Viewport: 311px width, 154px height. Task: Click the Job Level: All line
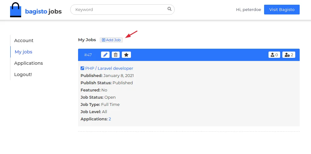point(94,112)
